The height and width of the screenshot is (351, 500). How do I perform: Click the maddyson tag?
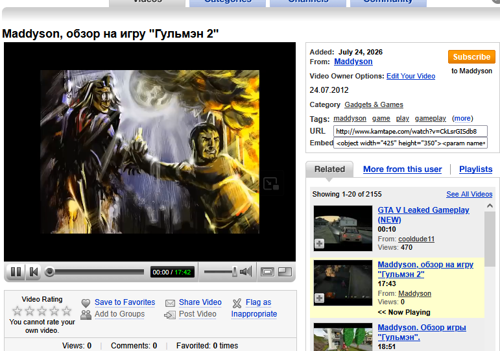pos(350,118)
